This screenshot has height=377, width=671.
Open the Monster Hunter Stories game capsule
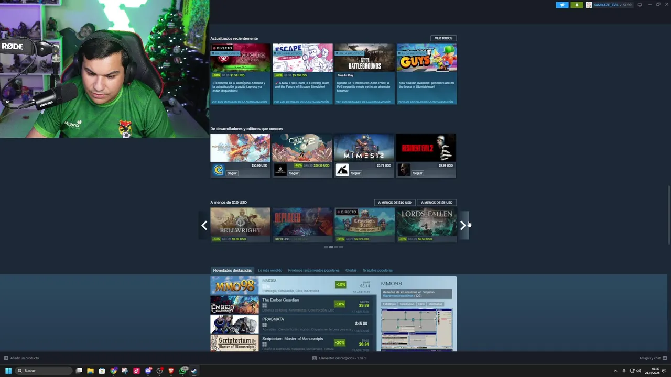240,148
